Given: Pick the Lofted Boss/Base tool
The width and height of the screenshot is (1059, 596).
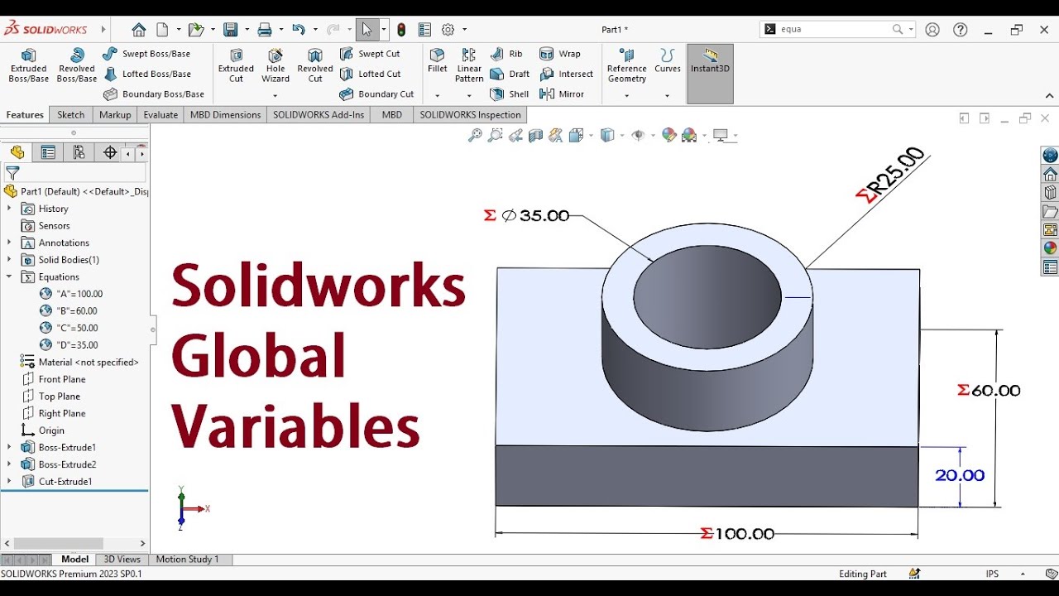Looking at the screenshot, I should [147, 74].
